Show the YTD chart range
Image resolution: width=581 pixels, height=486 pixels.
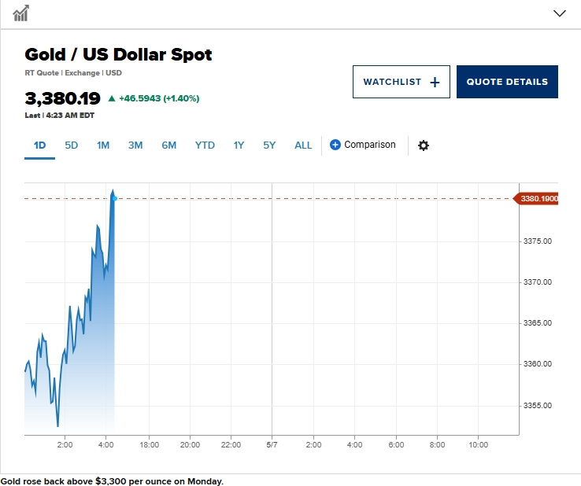pos(205,145)
